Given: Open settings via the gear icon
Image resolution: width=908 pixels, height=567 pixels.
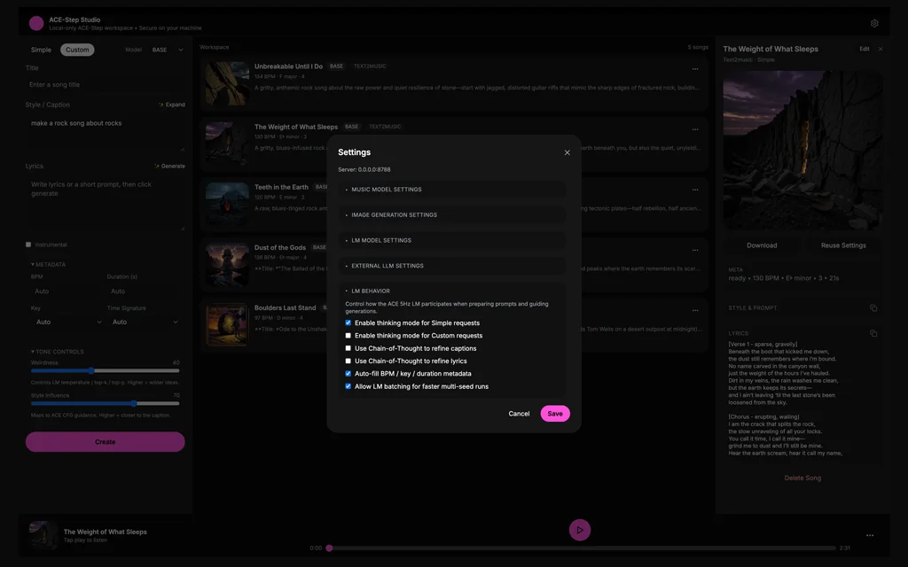Looking at the screenshot, I should click(874, 23).
